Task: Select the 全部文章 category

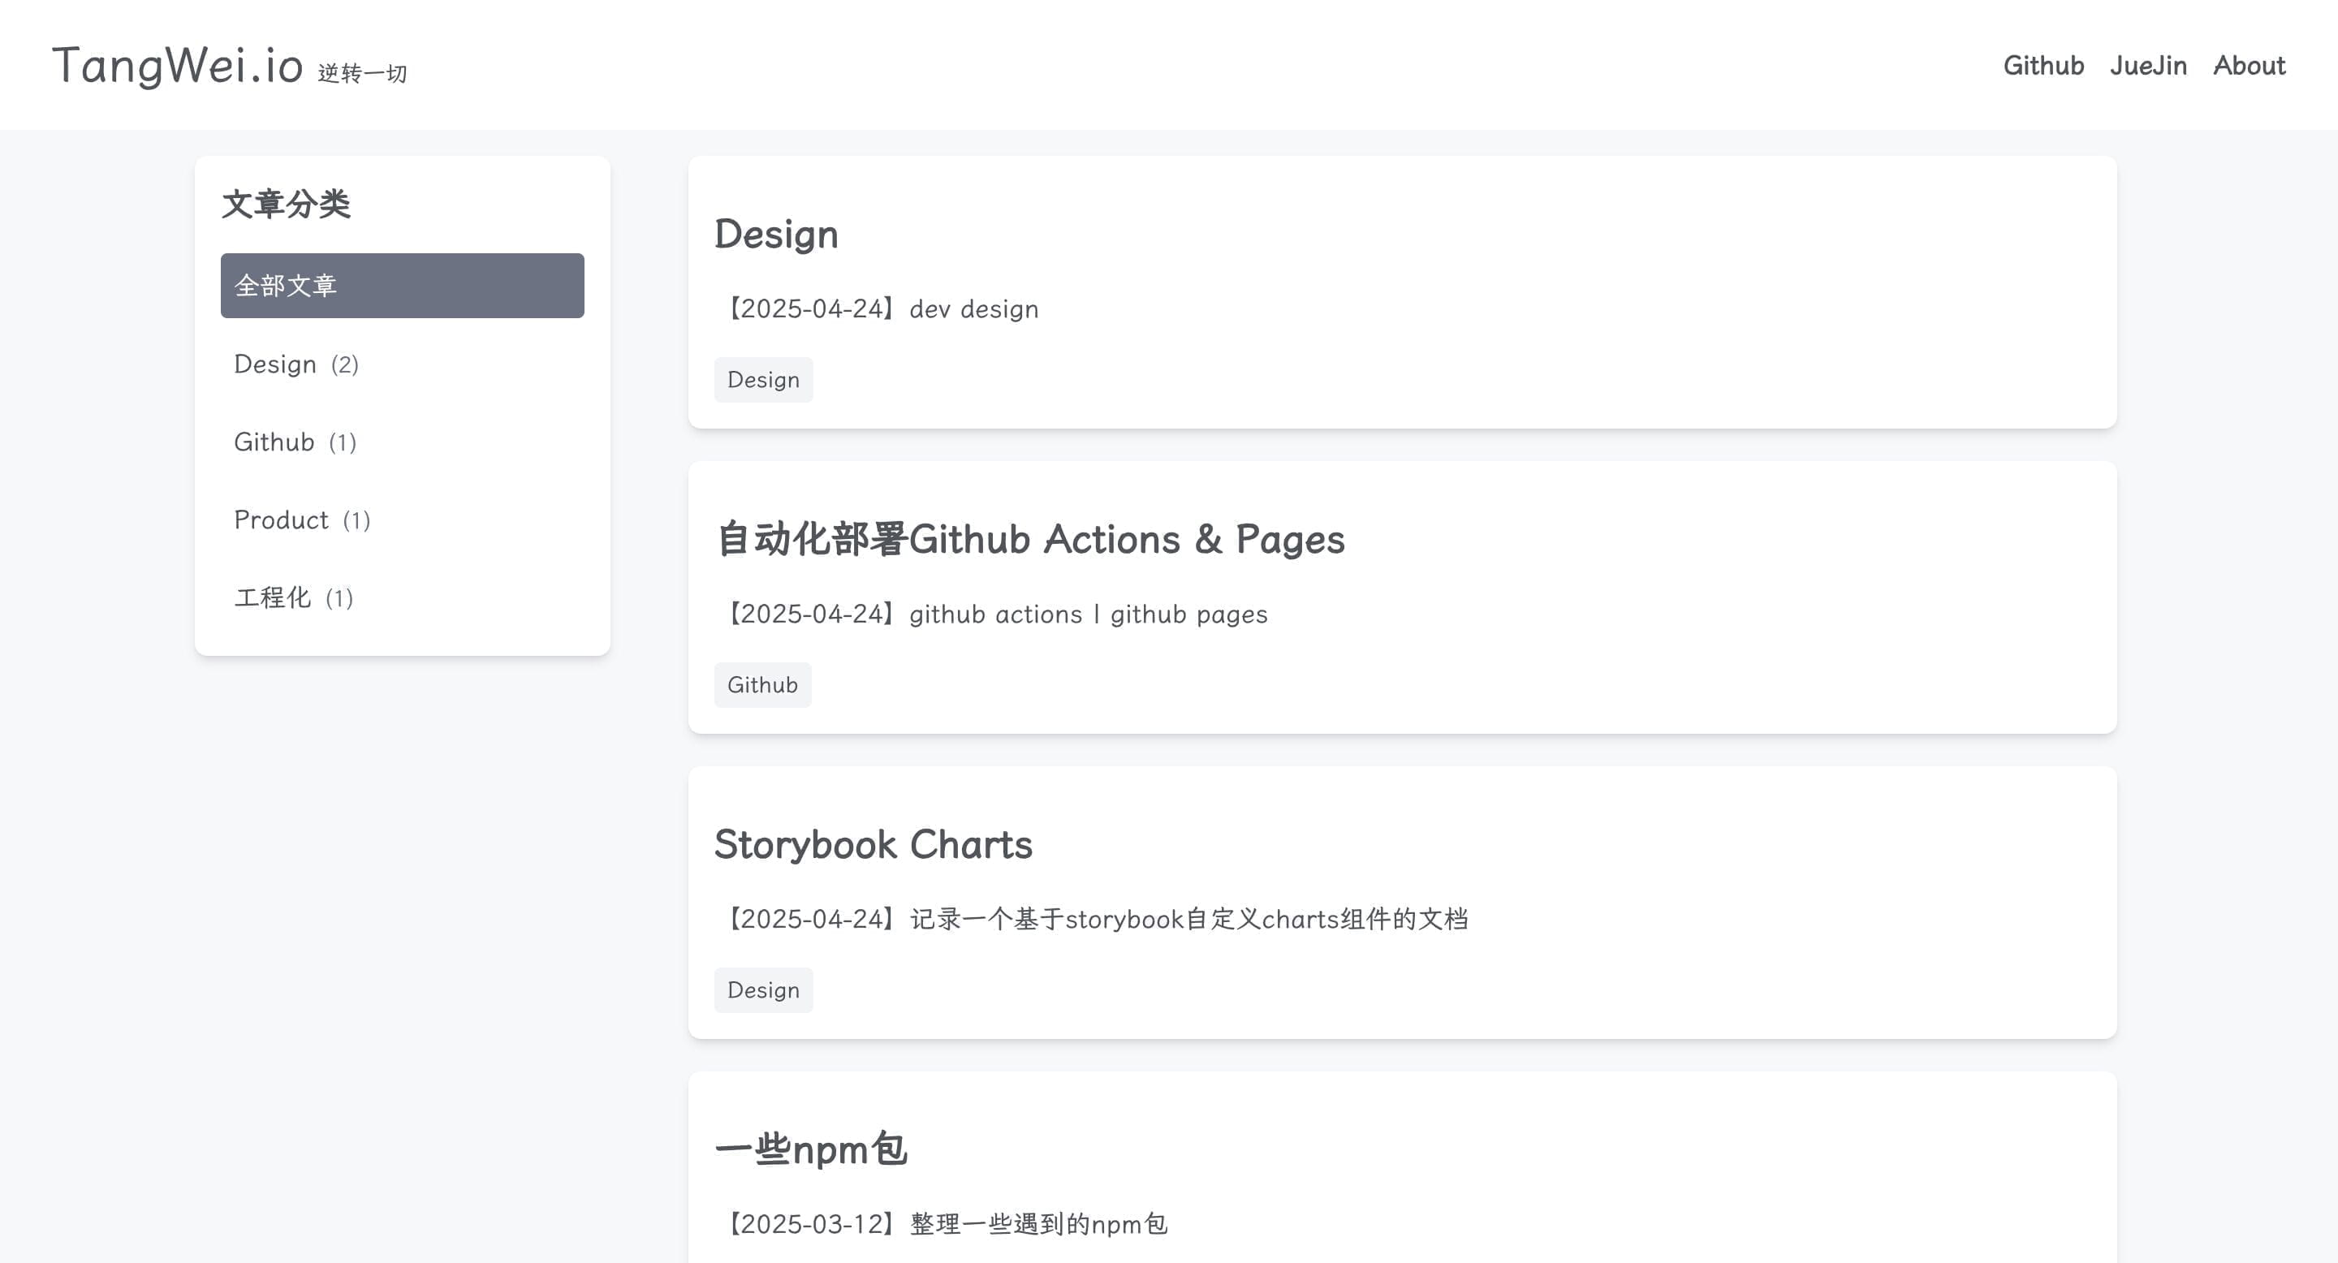Action: pos(400,285)
